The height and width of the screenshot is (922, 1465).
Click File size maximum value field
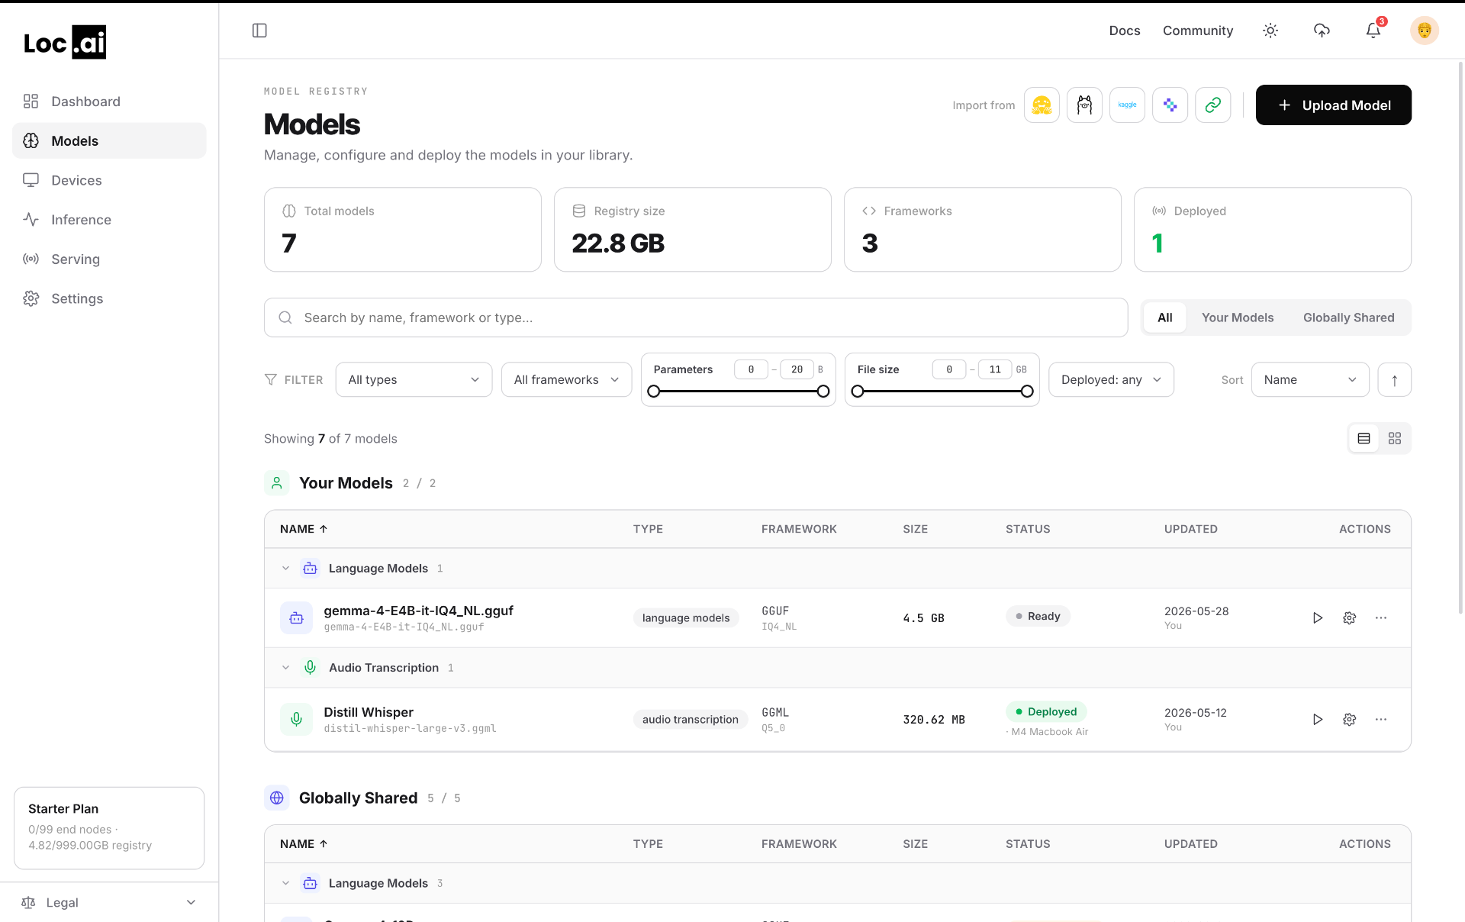click(995, 369)
